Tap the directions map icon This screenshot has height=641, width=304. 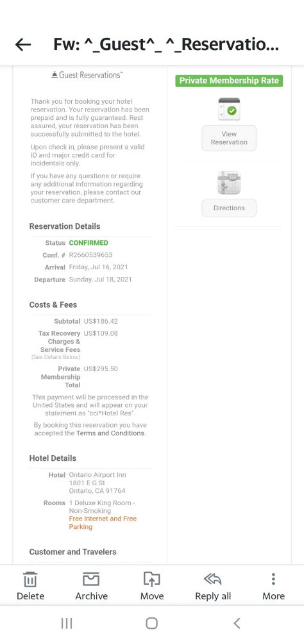pos(229,183)
